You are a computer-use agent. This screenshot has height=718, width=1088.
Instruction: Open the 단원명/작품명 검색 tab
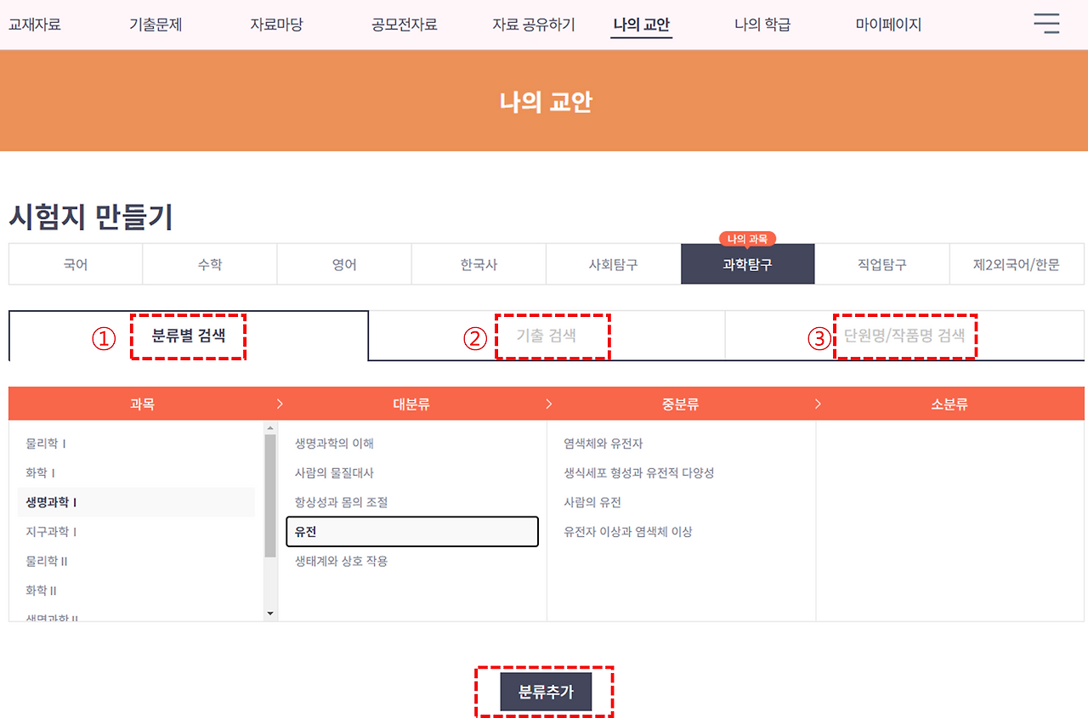click(905, 336)
